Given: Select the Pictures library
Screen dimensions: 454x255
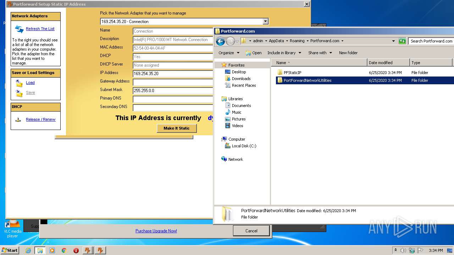Looking at the screenshot, I should point(239,119).
